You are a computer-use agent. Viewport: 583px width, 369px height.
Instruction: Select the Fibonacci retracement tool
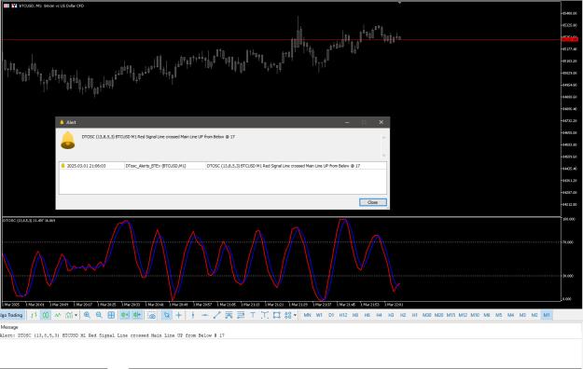point(241,315)
